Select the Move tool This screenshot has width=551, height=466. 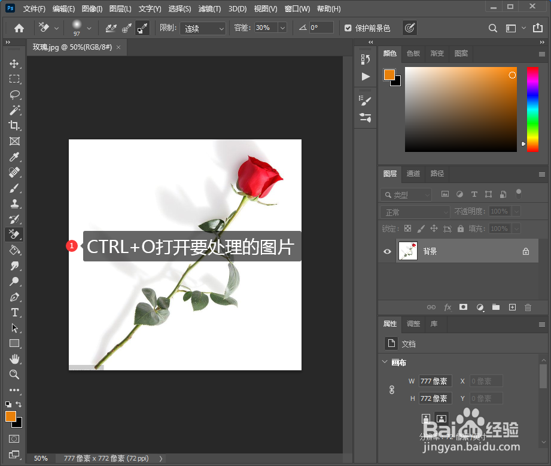coord(14,63)
